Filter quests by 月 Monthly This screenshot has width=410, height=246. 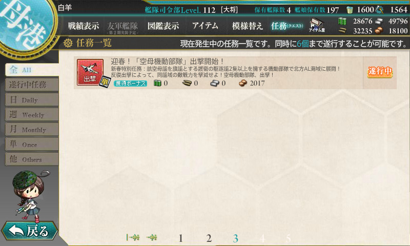pos(32,130)
